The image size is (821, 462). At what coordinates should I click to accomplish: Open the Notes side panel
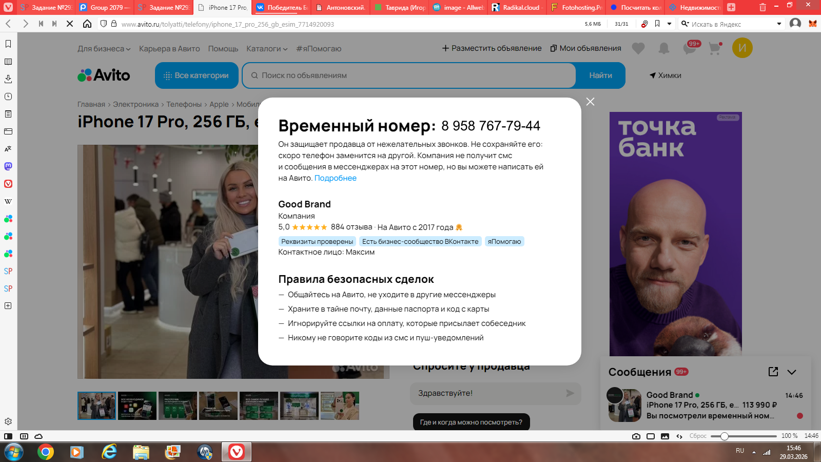[x=8, y=114]
